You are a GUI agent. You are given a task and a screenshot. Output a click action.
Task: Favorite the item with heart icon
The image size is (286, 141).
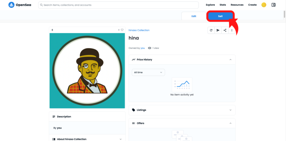point(122,30)
